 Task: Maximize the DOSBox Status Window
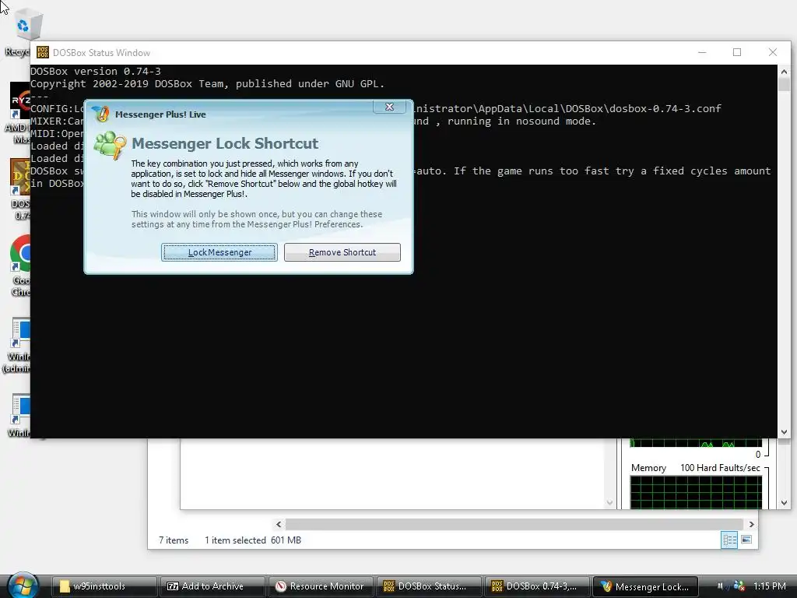(x=737, y=52)
